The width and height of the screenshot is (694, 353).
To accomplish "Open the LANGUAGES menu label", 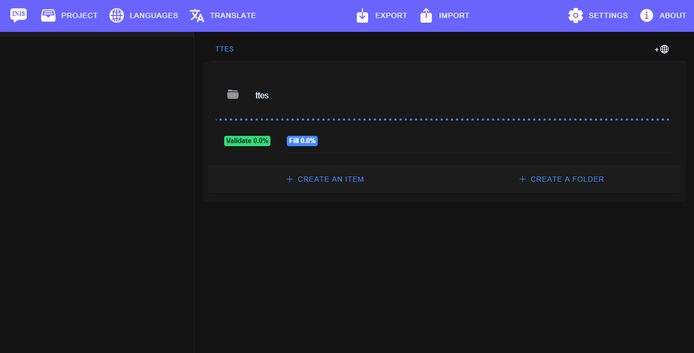I will (154, 15).
